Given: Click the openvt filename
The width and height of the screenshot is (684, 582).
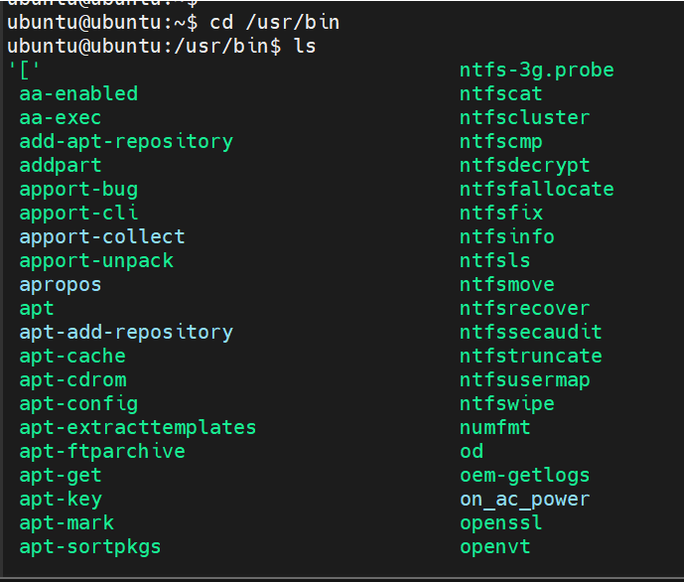Looking at the screenshot, I should click(495, 546).
